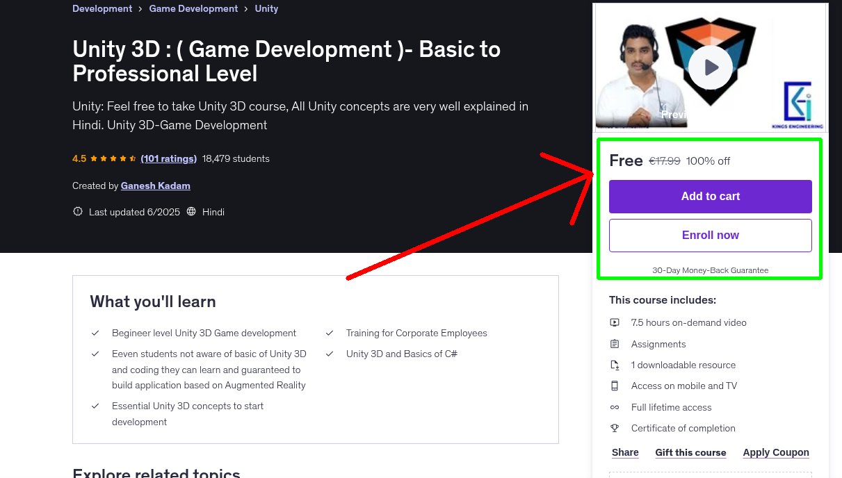Click the globe icon next to Hindi
This screenshot has height=478, width=842.
191,212
